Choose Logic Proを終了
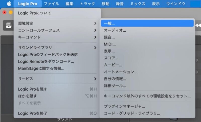The image size is (201, 122). [x=57, y=113]
